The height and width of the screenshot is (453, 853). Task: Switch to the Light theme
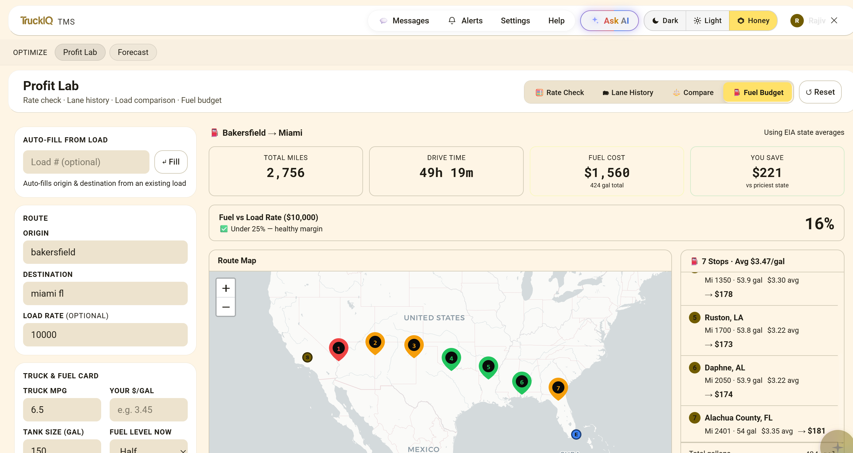(707, 21)
